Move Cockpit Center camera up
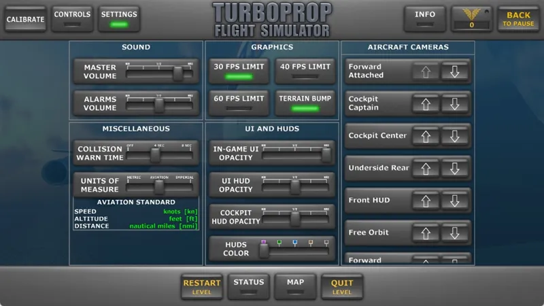The width and height of the screenshot is (544, 306). click(x=426, y=137)
